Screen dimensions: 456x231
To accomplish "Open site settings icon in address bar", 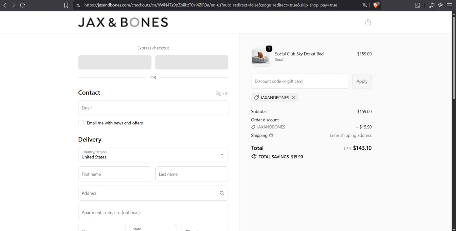I will [x=78, y=5].
